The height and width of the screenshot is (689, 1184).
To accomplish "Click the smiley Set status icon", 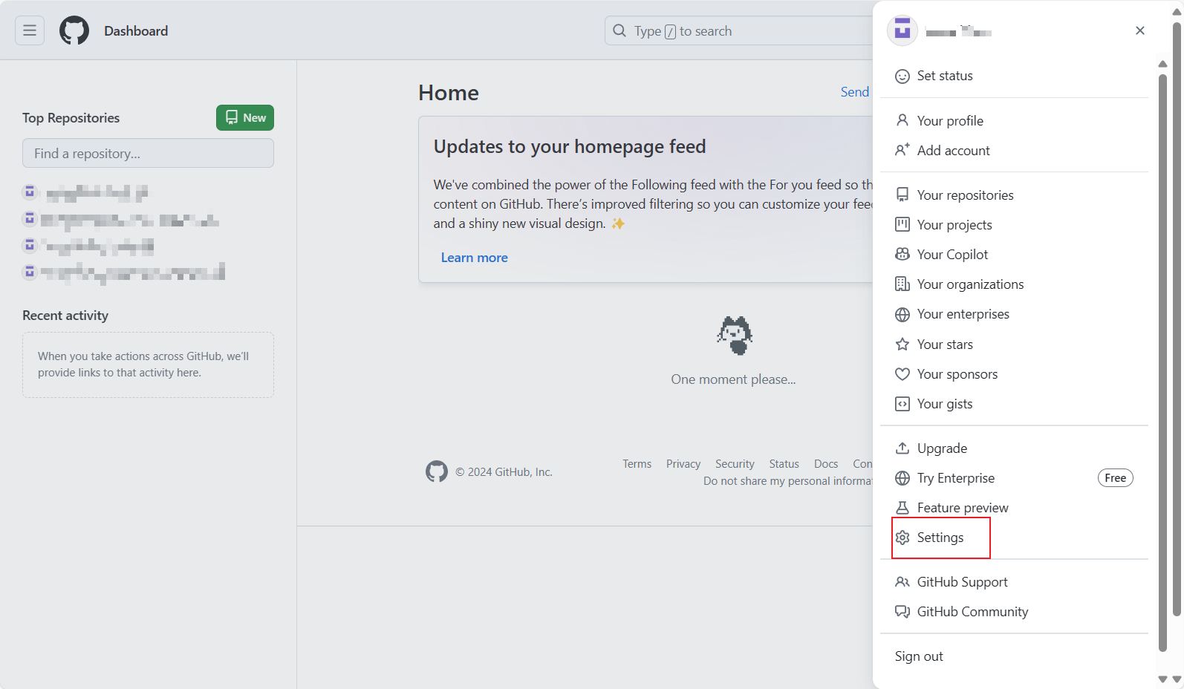I will tap(902, 76).
